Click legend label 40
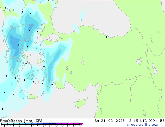The width and height of the screenshot is (165, 127). click(68, 126)
